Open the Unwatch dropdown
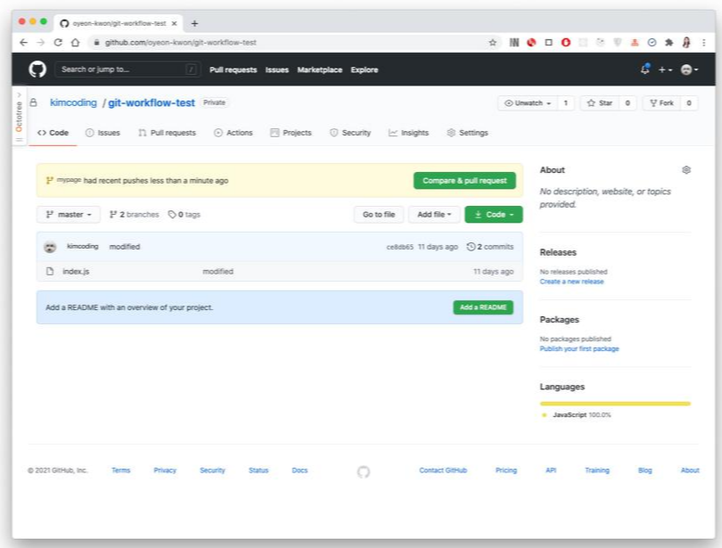 [x=528, y=103]
